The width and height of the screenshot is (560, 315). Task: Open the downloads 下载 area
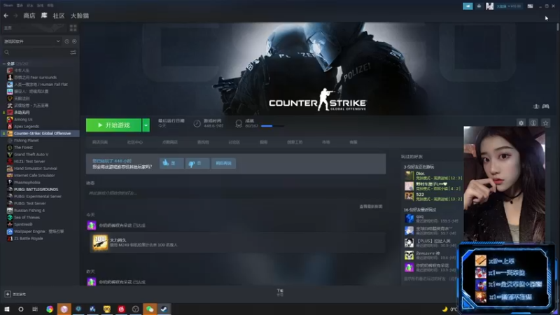click(x=280, y=293)
